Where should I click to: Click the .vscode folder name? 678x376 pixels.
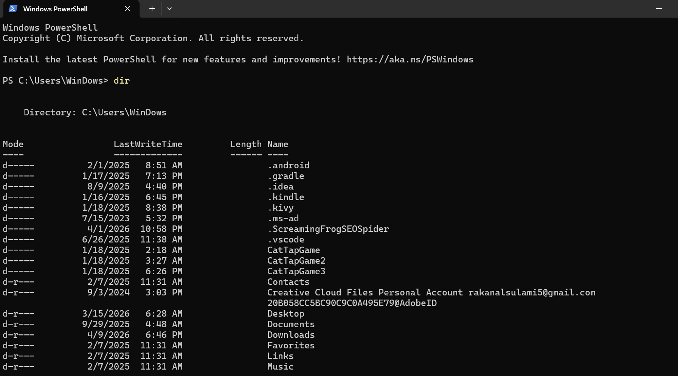click(x=286, y=240)
